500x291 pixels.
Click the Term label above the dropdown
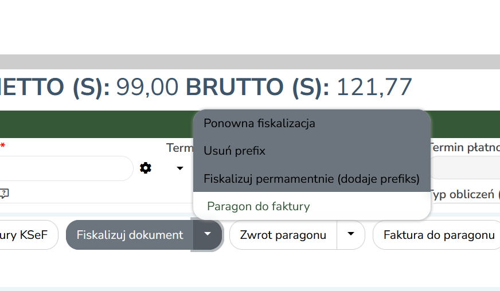click(179, 148)
